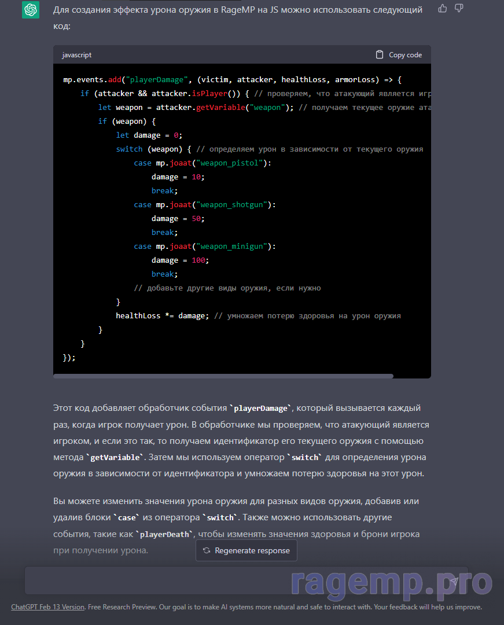Screen dimensions: 504x625
Task: Click the code line "damage = 100;"
Action: (180, 260)
